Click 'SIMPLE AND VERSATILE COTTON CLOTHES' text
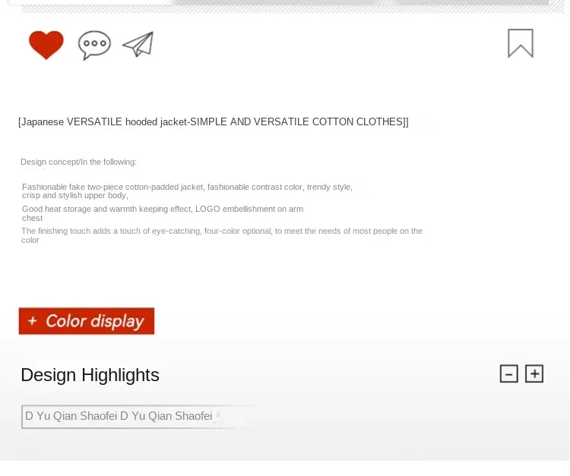 pos(296,121)
